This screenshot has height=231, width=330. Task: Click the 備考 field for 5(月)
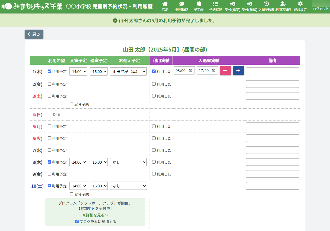(272, 126)
